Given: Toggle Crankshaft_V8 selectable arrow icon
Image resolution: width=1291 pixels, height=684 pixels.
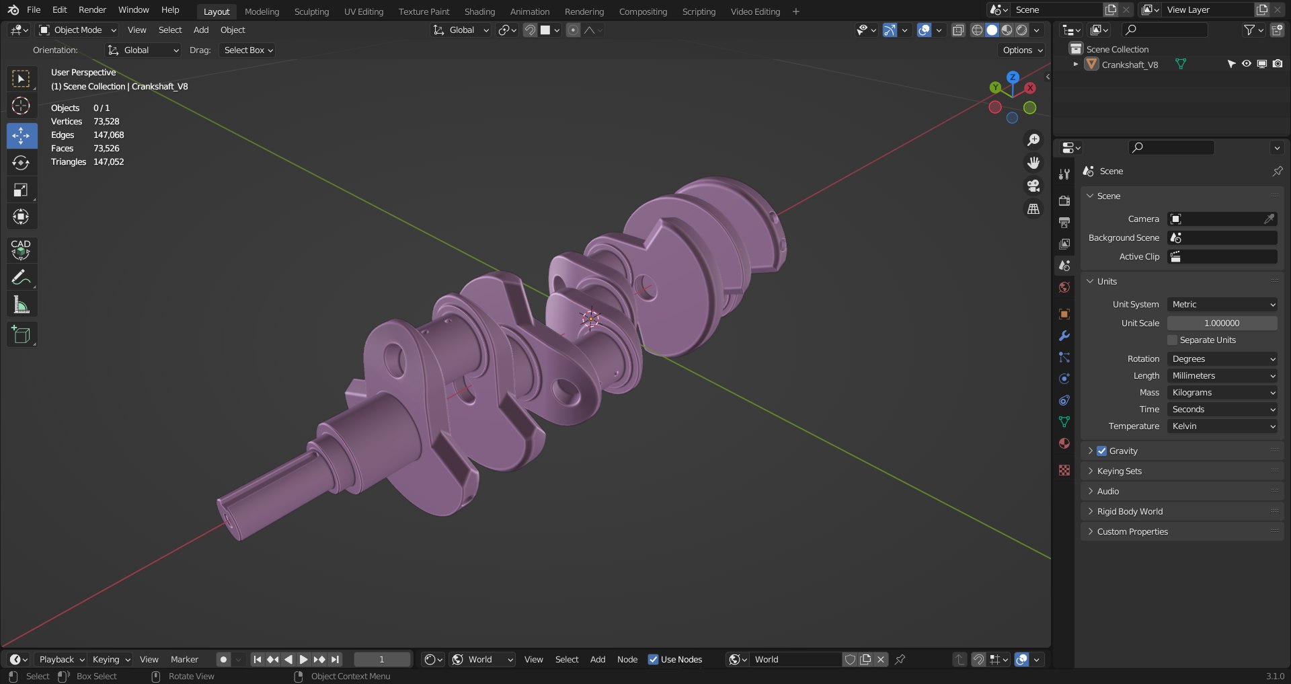Looking at the screenshot, I should pos(1230,64).
